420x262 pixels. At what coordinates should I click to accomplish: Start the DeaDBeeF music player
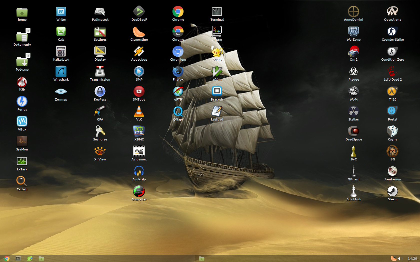click(x=139, y=12)
